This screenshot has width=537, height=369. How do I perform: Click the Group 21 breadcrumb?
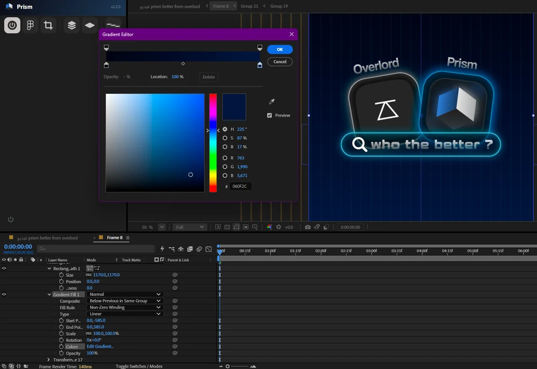click(249, 6)
